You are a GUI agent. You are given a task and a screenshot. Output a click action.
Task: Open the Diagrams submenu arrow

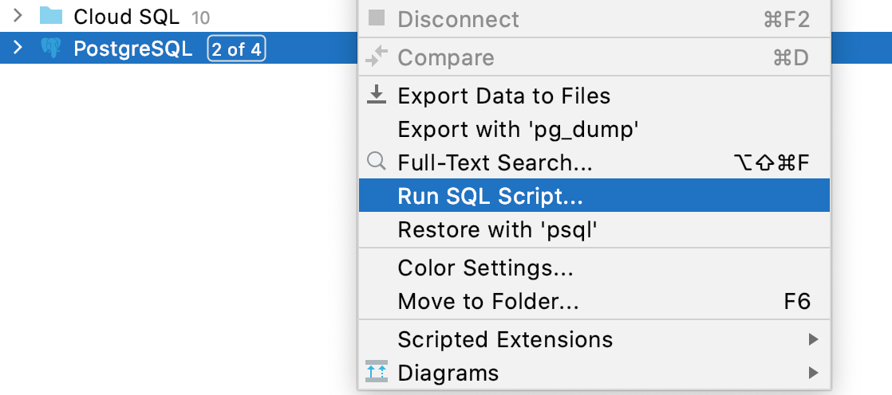[813, 372]
